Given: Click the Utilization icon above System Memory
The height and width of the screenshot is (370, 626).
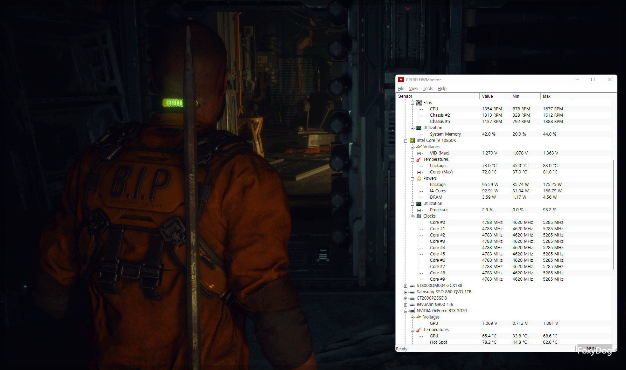Looking at the screenshot, I should tap(419, 128).
